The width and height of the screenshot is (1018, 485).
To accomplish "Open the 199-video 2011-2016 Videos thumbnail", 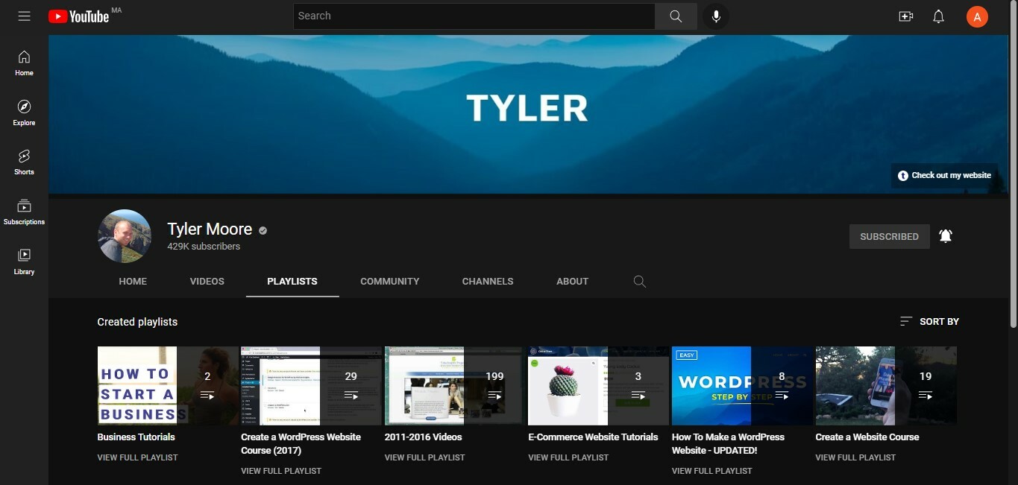I will pos(455,386).
